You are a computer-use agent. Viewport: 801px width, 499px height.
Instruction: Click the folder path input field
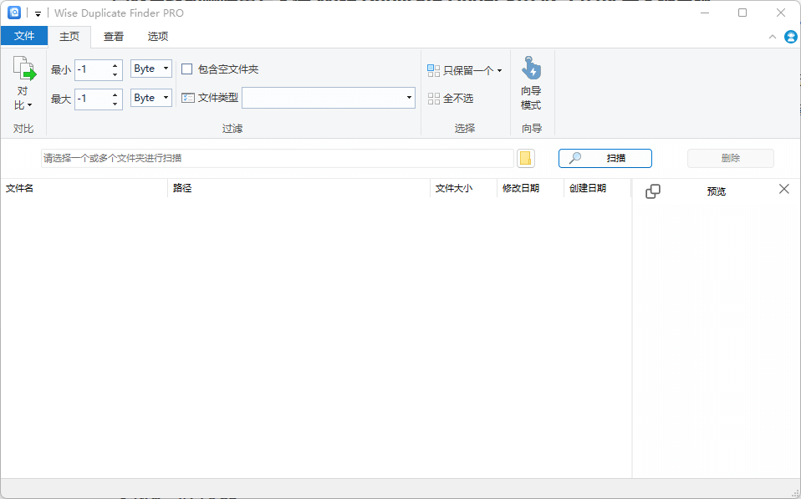(276, 158)
